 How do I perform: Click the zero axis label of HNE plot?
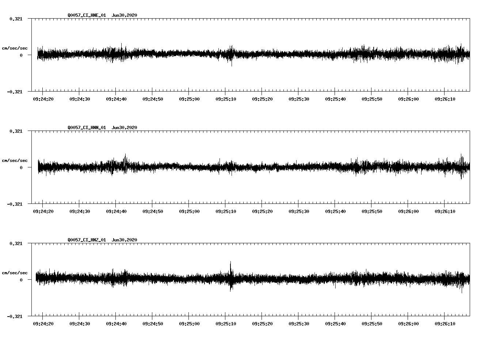click(x=21, y=55)
